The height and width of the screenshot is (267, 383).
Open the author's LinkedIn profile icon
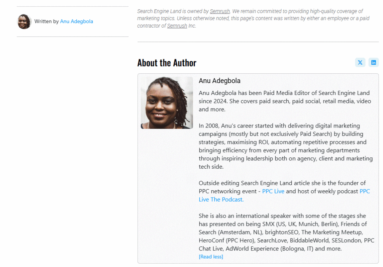(373, 62)
